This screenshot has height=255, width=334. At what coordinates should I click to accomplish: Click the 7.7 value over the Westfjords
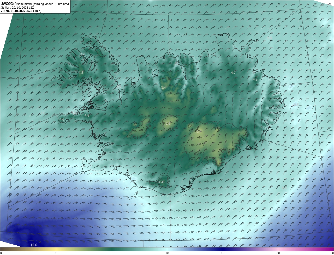coord(82,54)
